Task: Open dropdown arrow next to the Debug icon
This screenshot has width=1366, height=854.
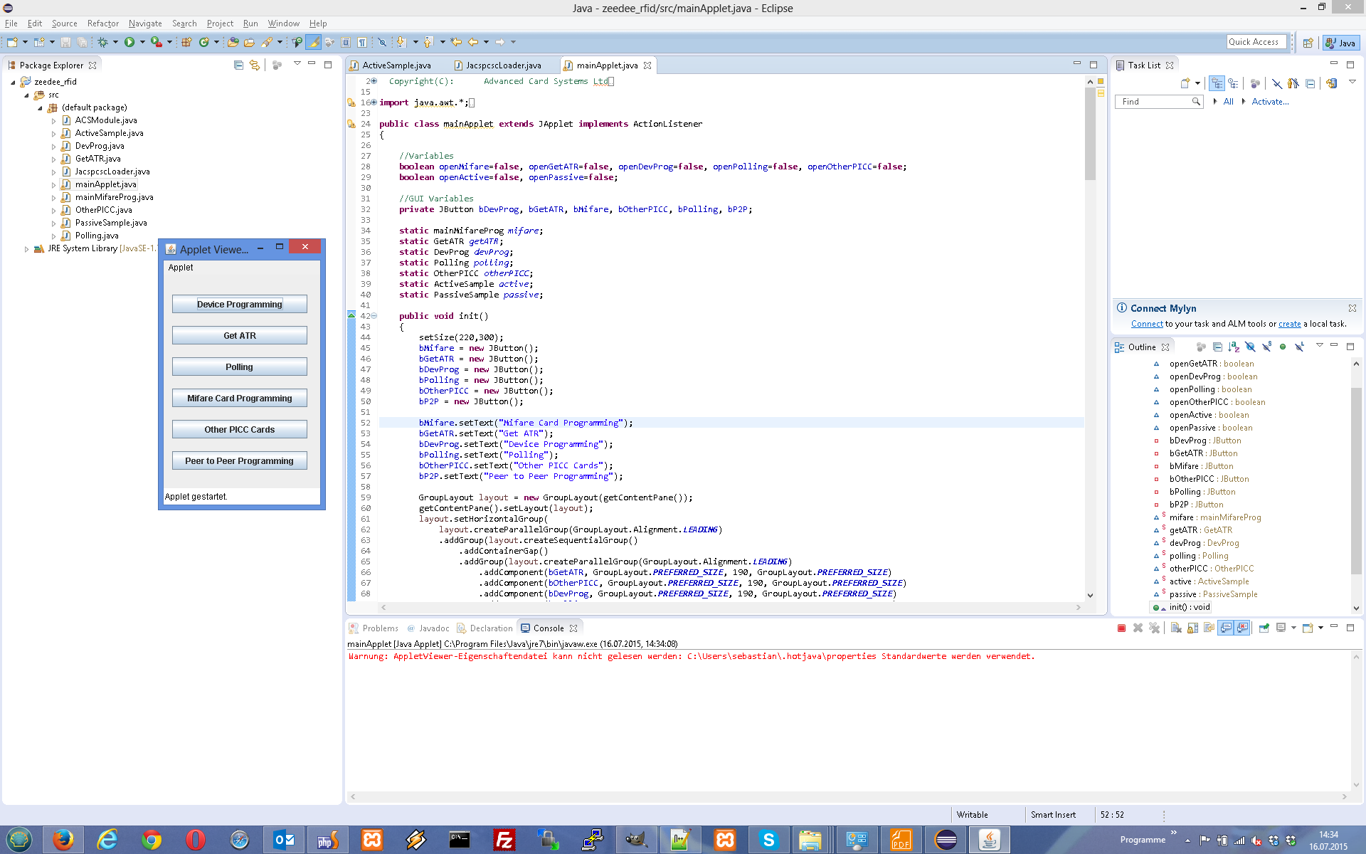Action: [115, 43]
